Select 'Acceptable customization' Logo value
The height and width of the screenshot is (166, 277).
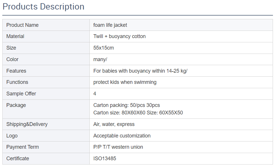(x=122, y=136)
